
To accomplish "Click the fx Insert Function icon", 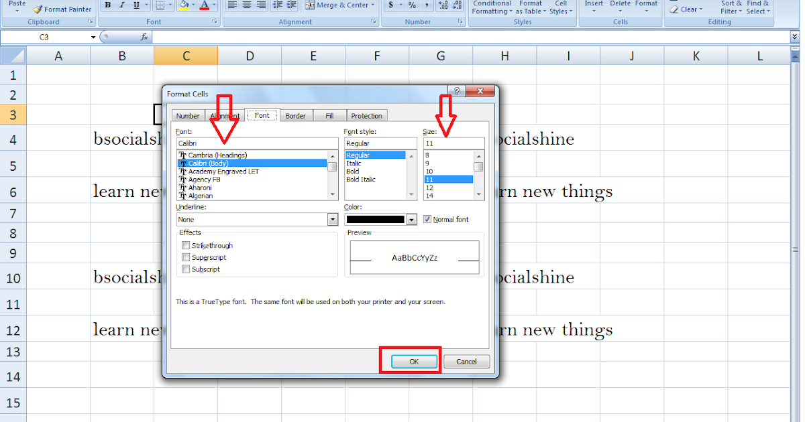I will 144,37.
